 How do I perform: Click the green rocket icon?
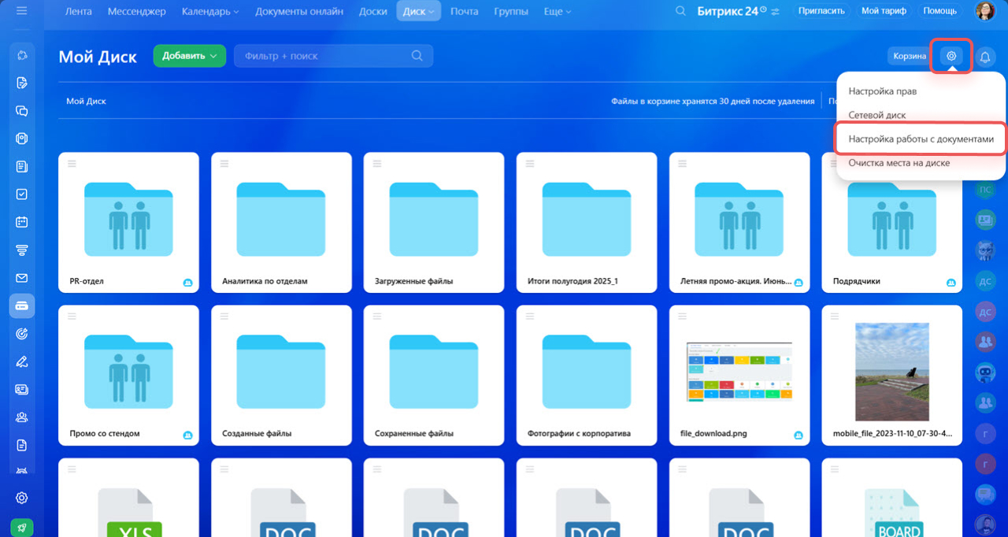[x=22, y=527]
